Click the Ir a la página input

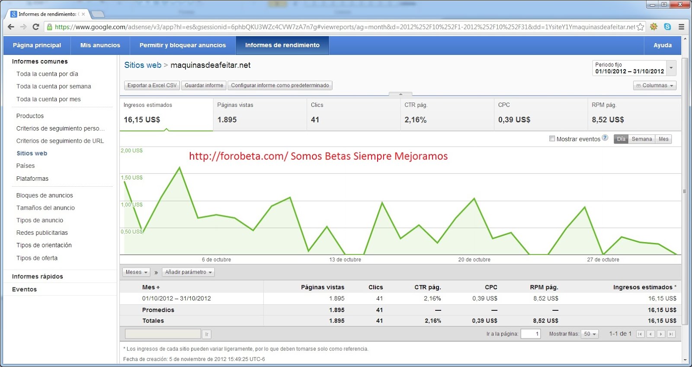pyautogui.click(x=531, y=334)
